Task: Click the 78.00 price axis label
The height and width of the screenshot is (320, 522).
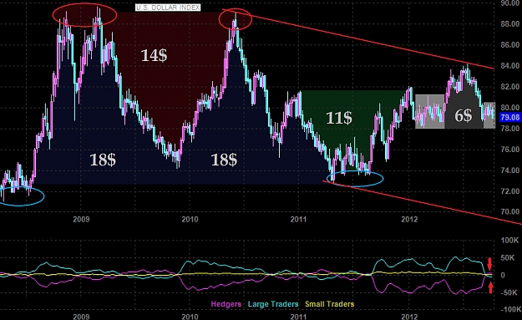Action: tap(510, 129)
